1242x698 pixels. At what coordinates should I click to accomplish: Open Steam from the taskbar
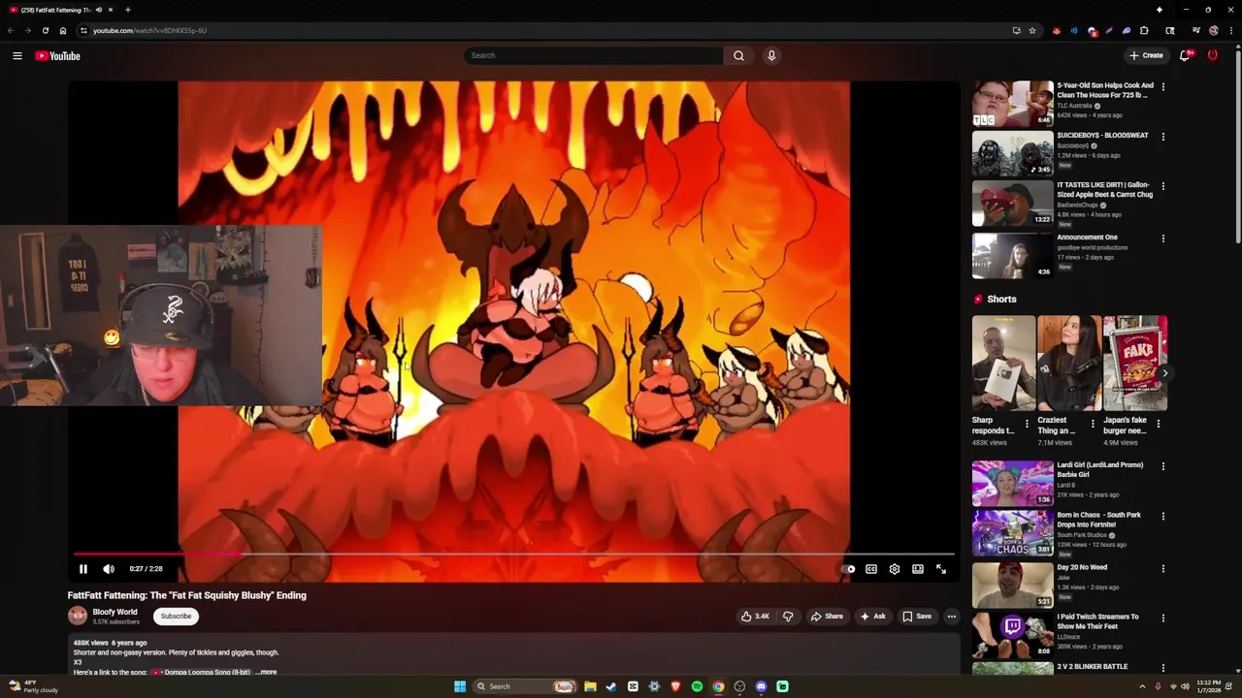[x=611, y=686]
